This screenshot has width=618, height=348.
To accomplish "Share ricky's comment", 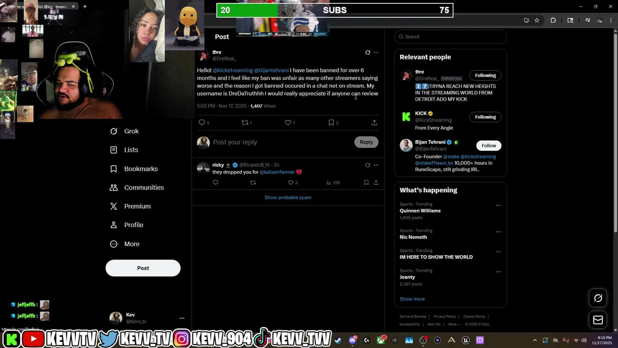I will (x=376, y=183).
